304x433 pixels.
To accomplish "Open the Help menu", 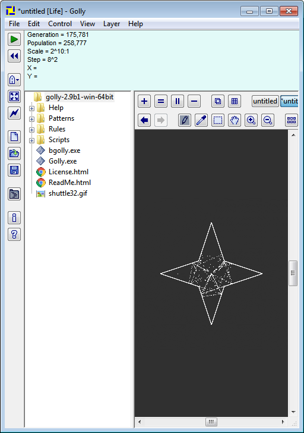I will coord(135,24).
